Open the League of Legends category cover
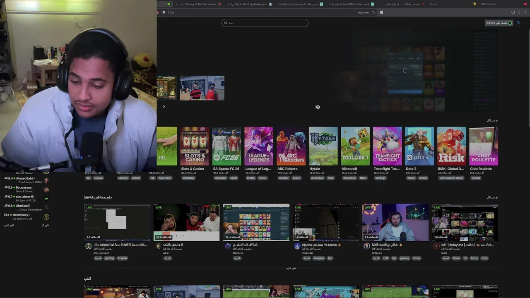This screenshot has width=530, height=298. (x=259, y=146)
